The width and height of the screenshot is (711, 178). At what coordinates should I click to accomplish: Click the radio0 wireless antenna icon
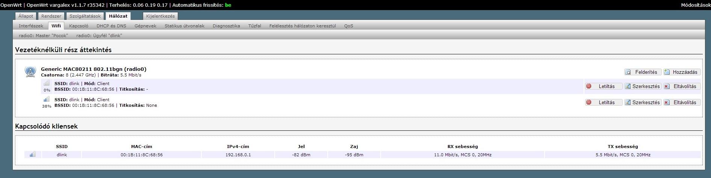(x=30, y=72)
